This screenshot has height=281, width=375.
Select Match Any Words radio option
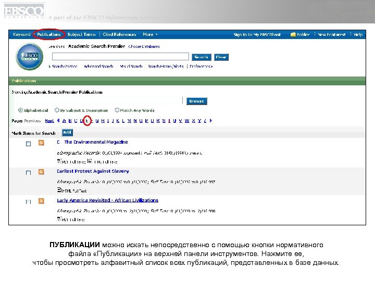pyautogui.click(x=117, y=110)
